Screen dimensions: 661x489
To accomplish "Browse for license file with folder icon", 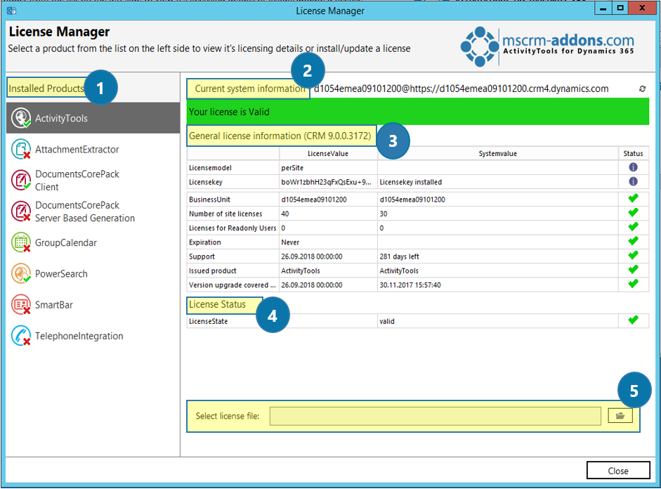I will pyautogui.click(x=620, y=416).
